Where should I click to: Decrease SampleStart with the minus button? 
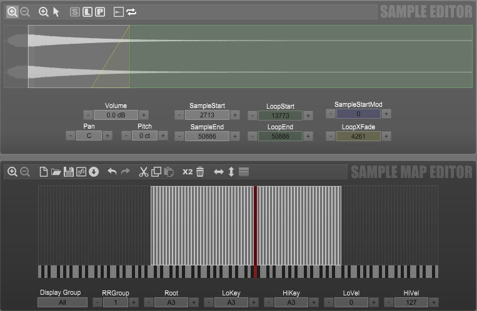click(179, 115)
